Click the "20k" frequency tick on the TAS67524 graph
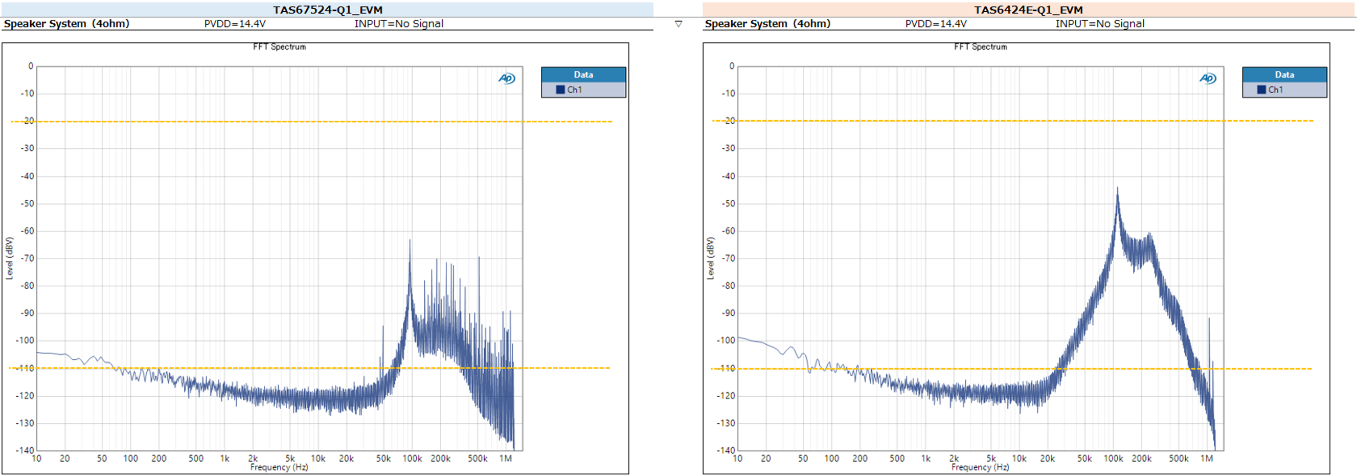The width and height of the screenshot is (1357, 476). (x=346, y=459)
